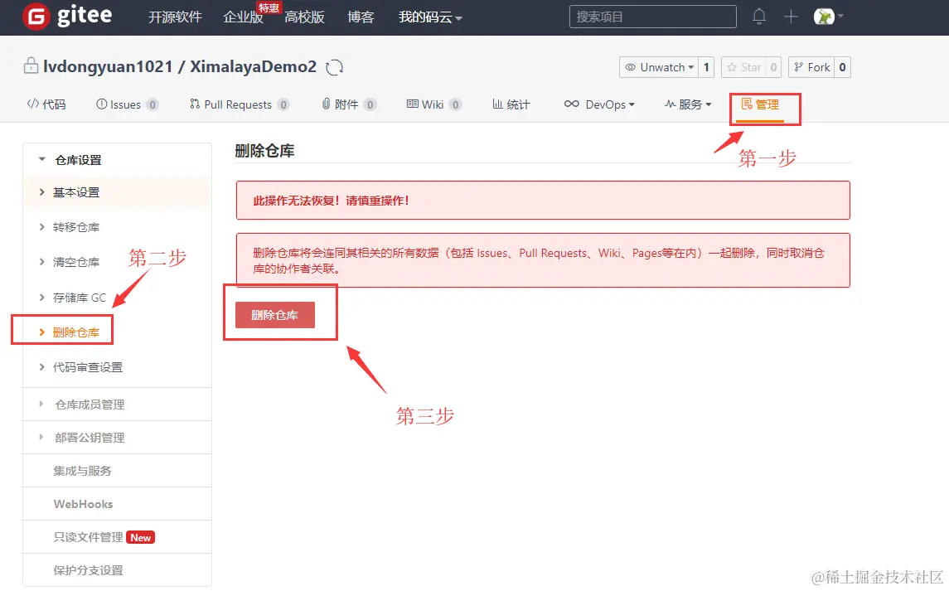
Task: Open the 管理 management tab
Action: (760, 104)
